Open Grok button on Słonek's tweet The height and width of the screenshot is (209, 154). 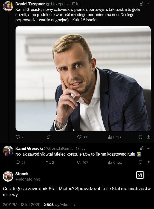[140, 175]
